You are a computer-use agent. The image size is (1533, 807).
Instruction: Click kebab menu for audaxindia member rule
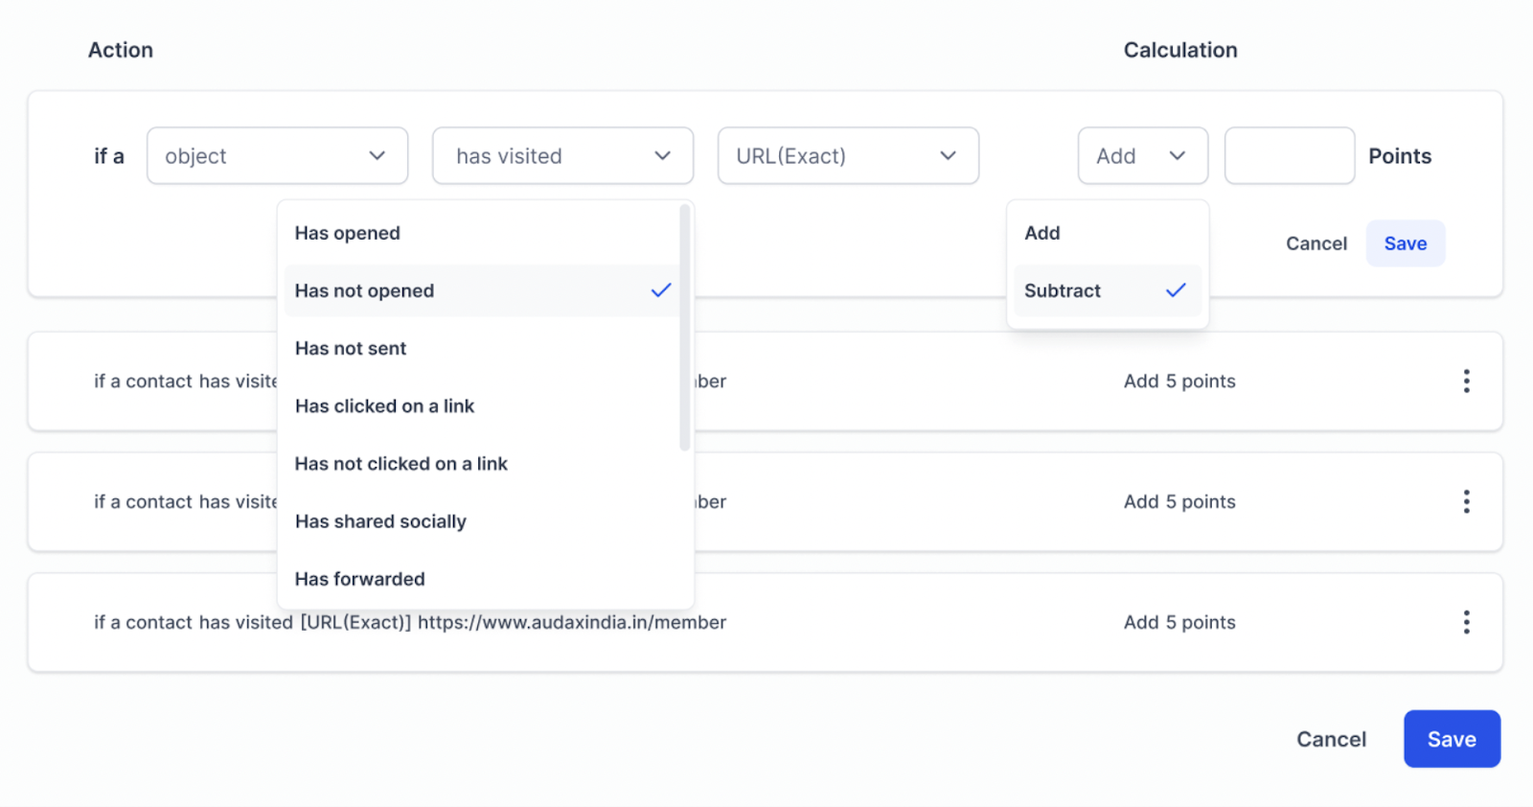[1466, 623]
